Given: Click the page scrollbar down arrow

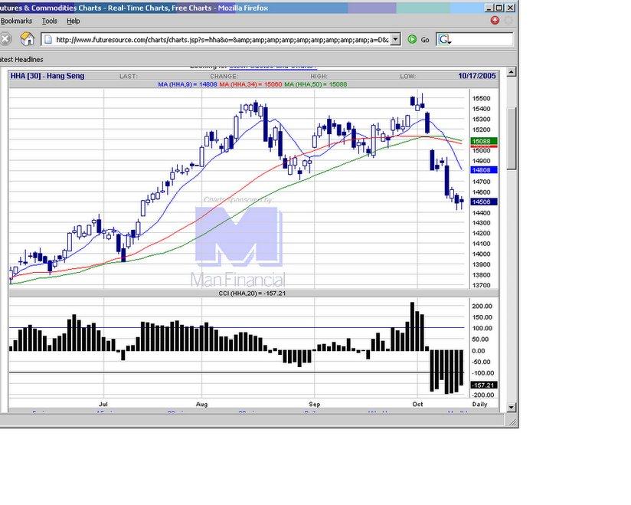Looking at the screenshot, I should tap(511, 407).
